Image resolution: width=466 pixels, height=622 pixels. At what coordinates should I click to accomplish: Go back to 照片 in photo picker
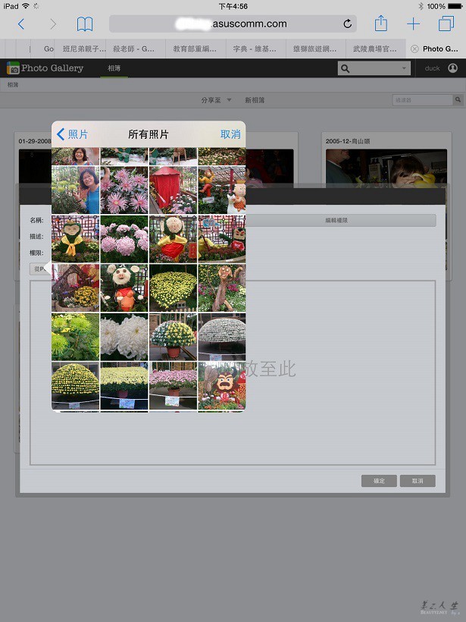tap(73, 134)
